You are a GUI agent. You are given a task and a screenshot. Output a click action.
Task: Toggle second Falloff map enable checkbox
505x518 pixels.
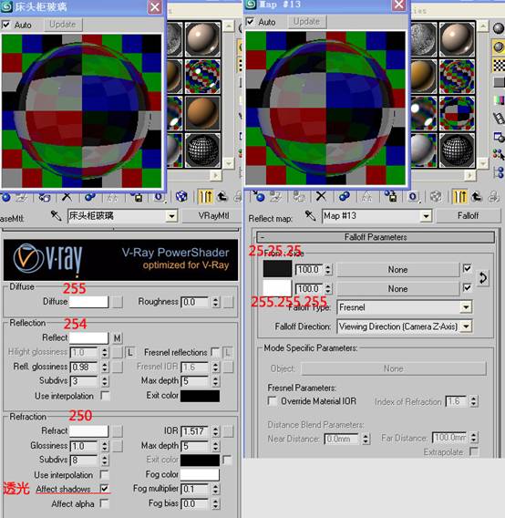[467, 288]
